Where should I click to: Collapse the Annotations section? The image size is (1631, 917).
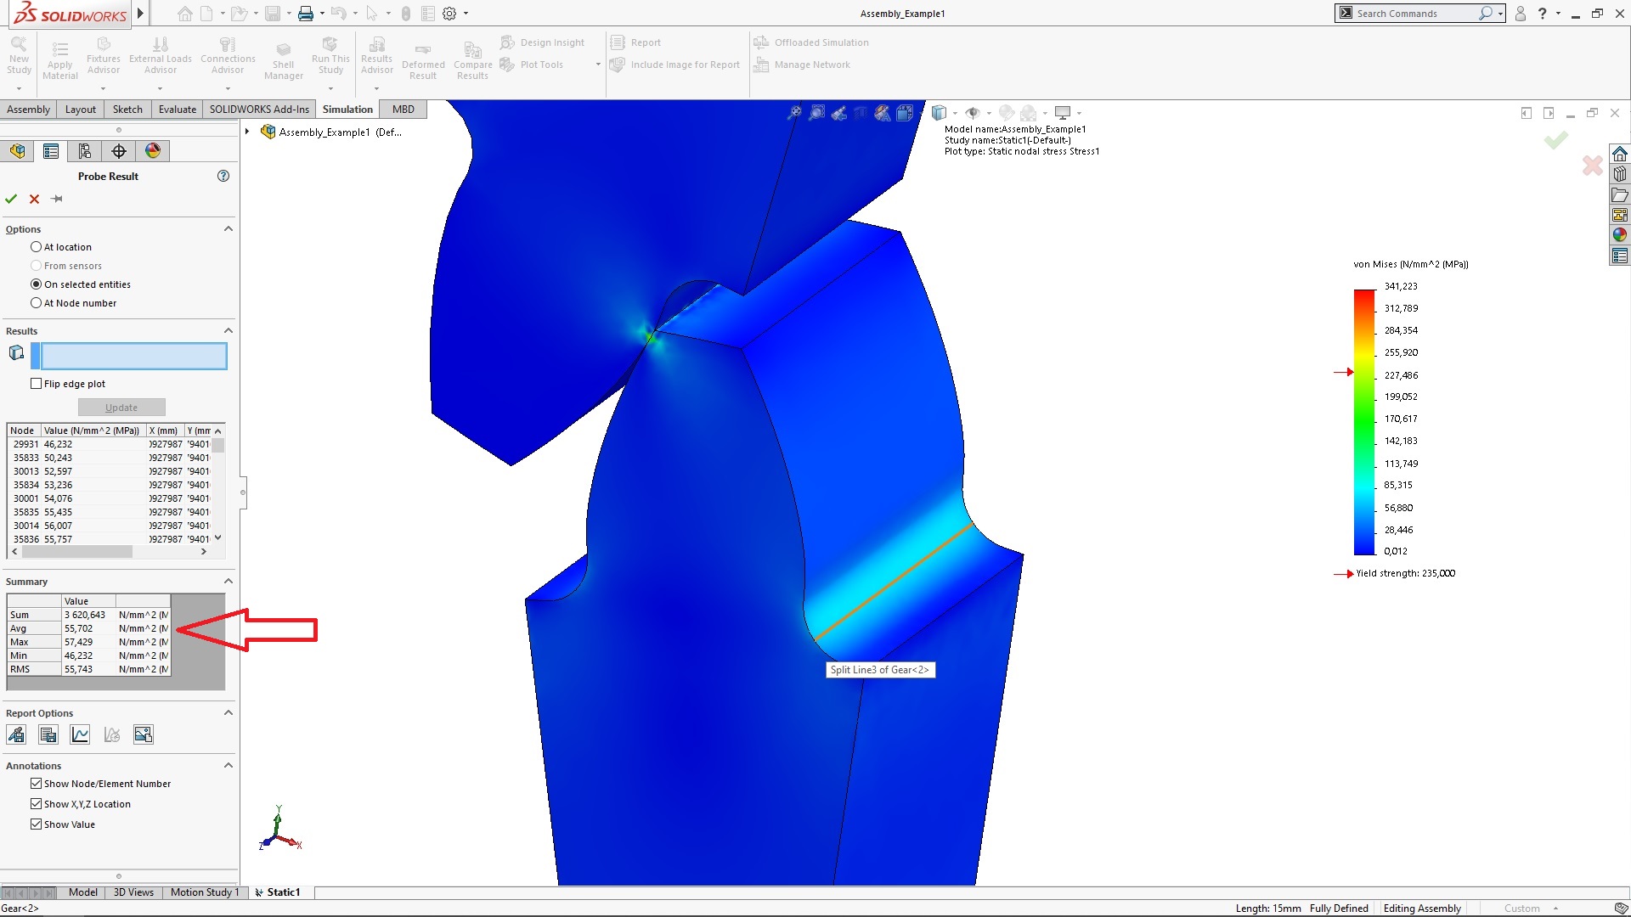click(x=228, y=766)
